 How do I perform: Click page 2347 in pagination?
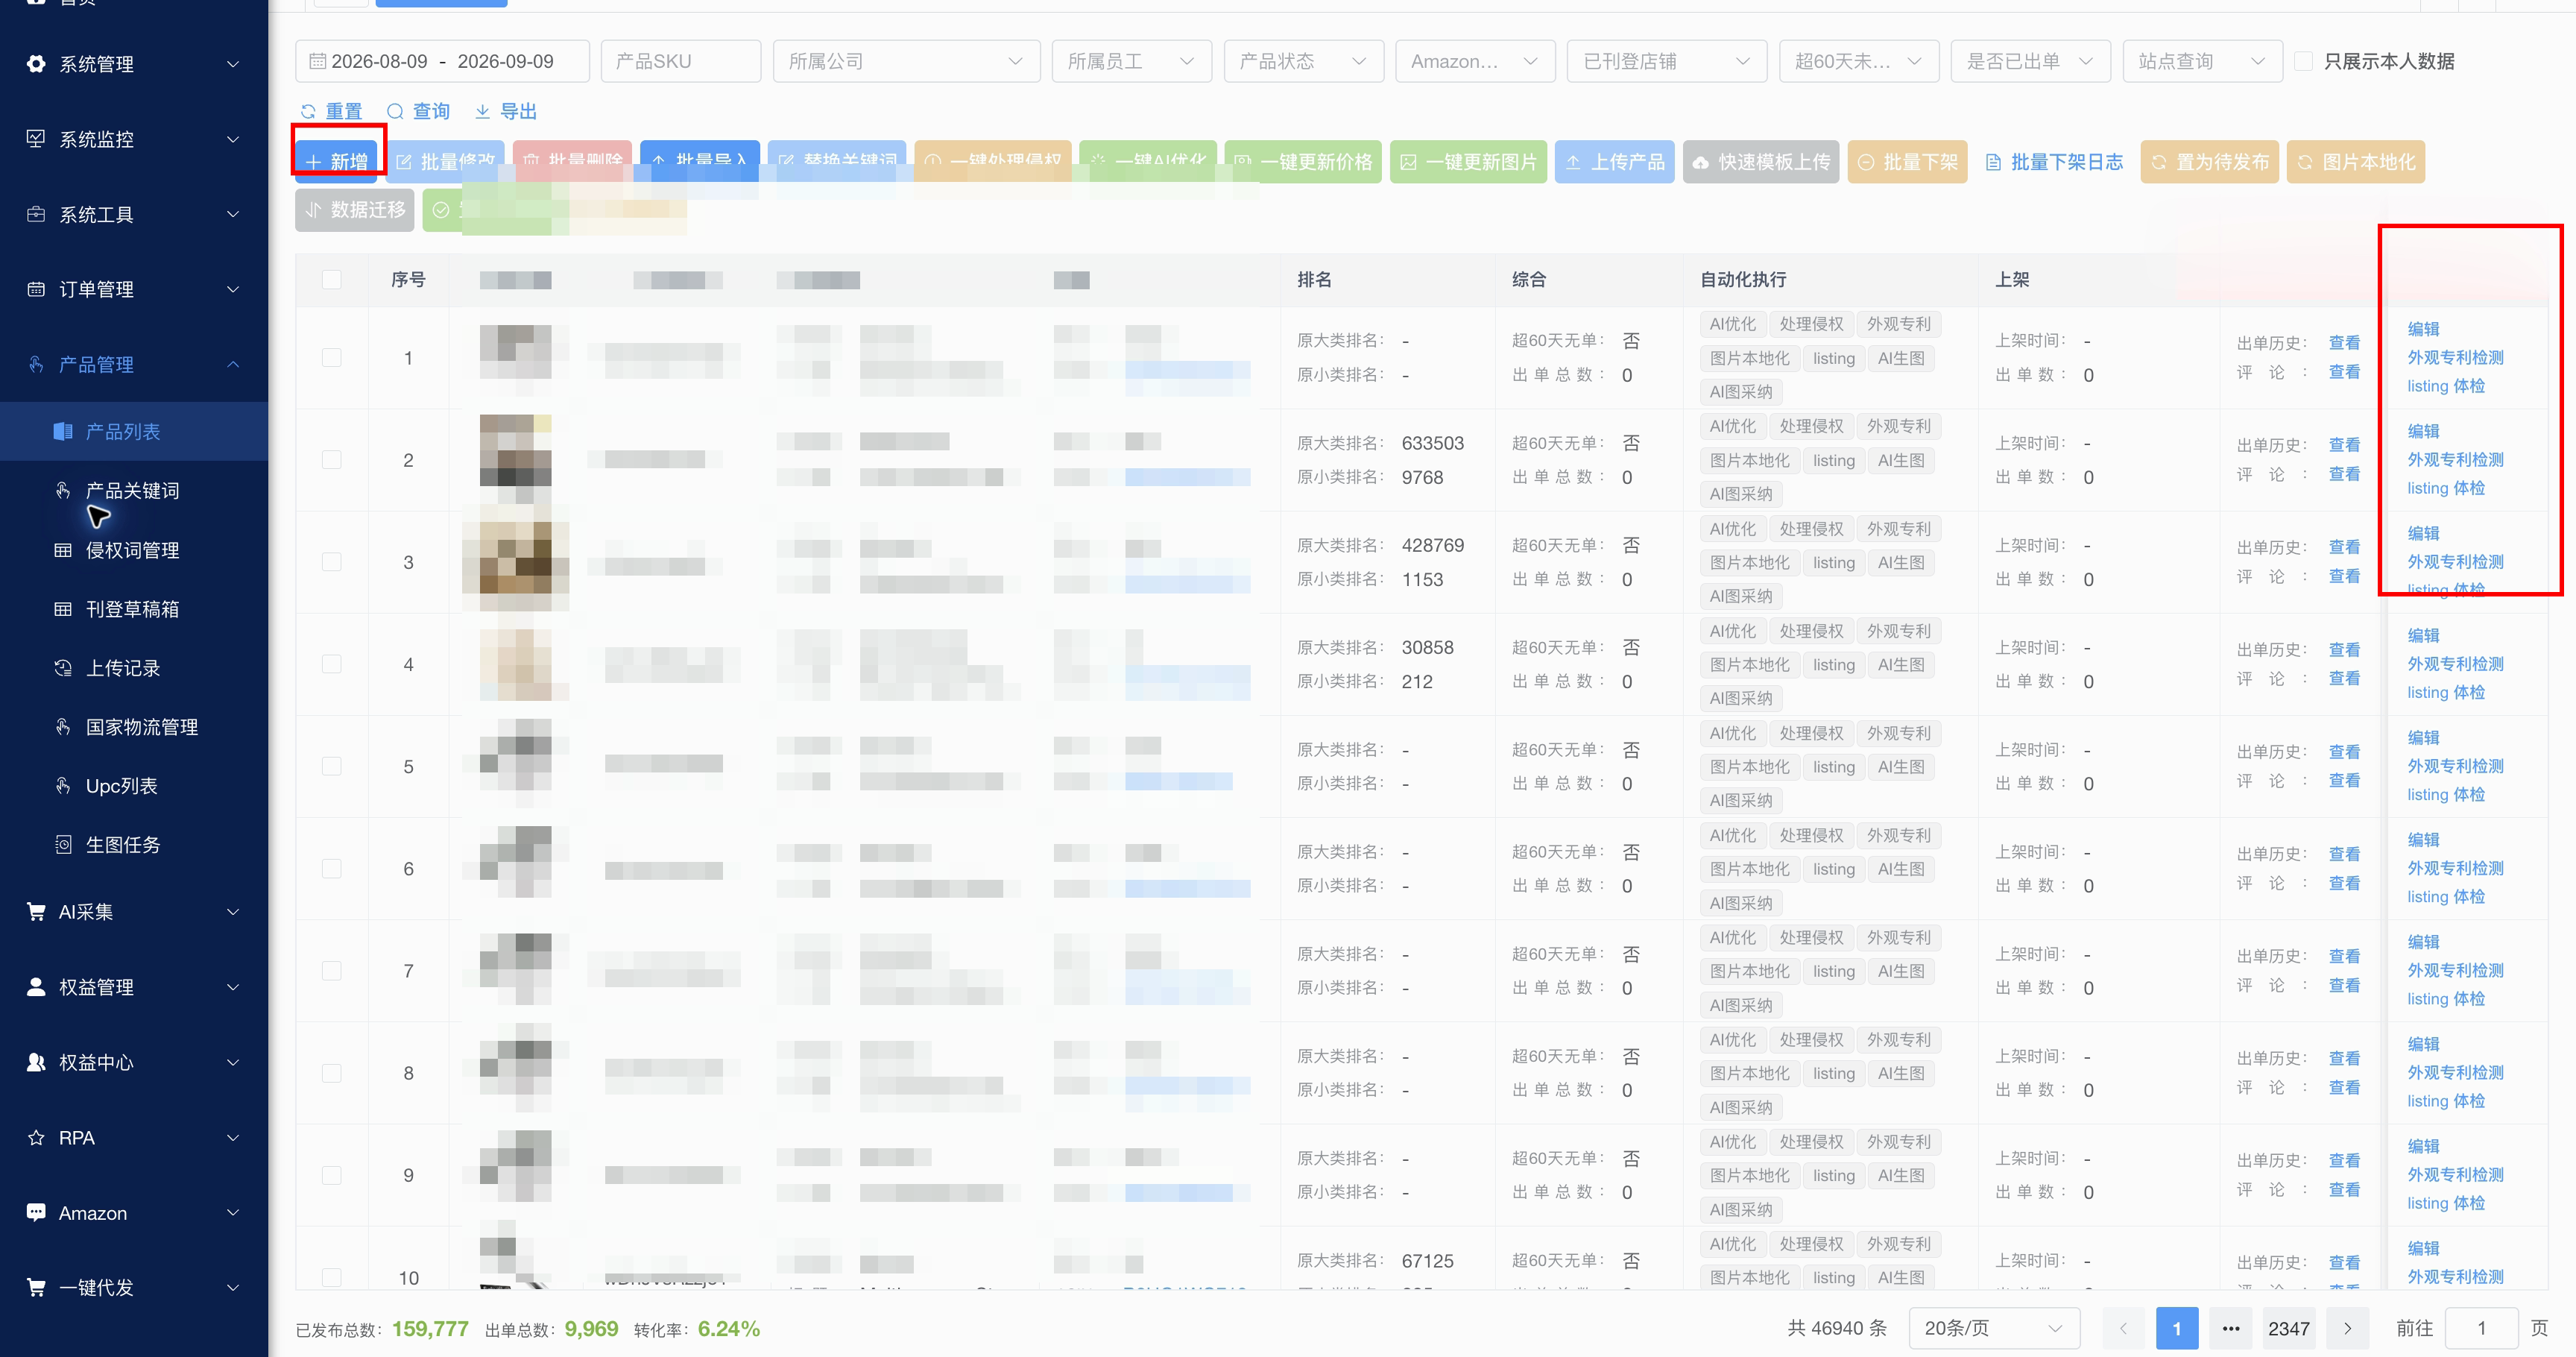click(x=2288, y=1328)
